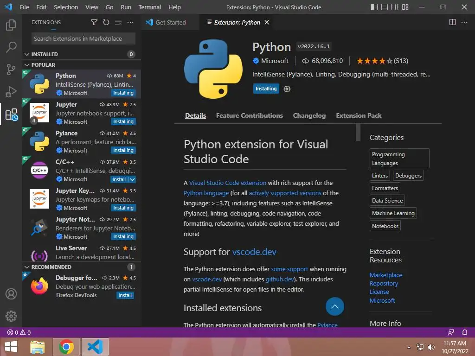Open C/C++ Install dropdown arrow

pyautogui.click(x=132, y=179)
